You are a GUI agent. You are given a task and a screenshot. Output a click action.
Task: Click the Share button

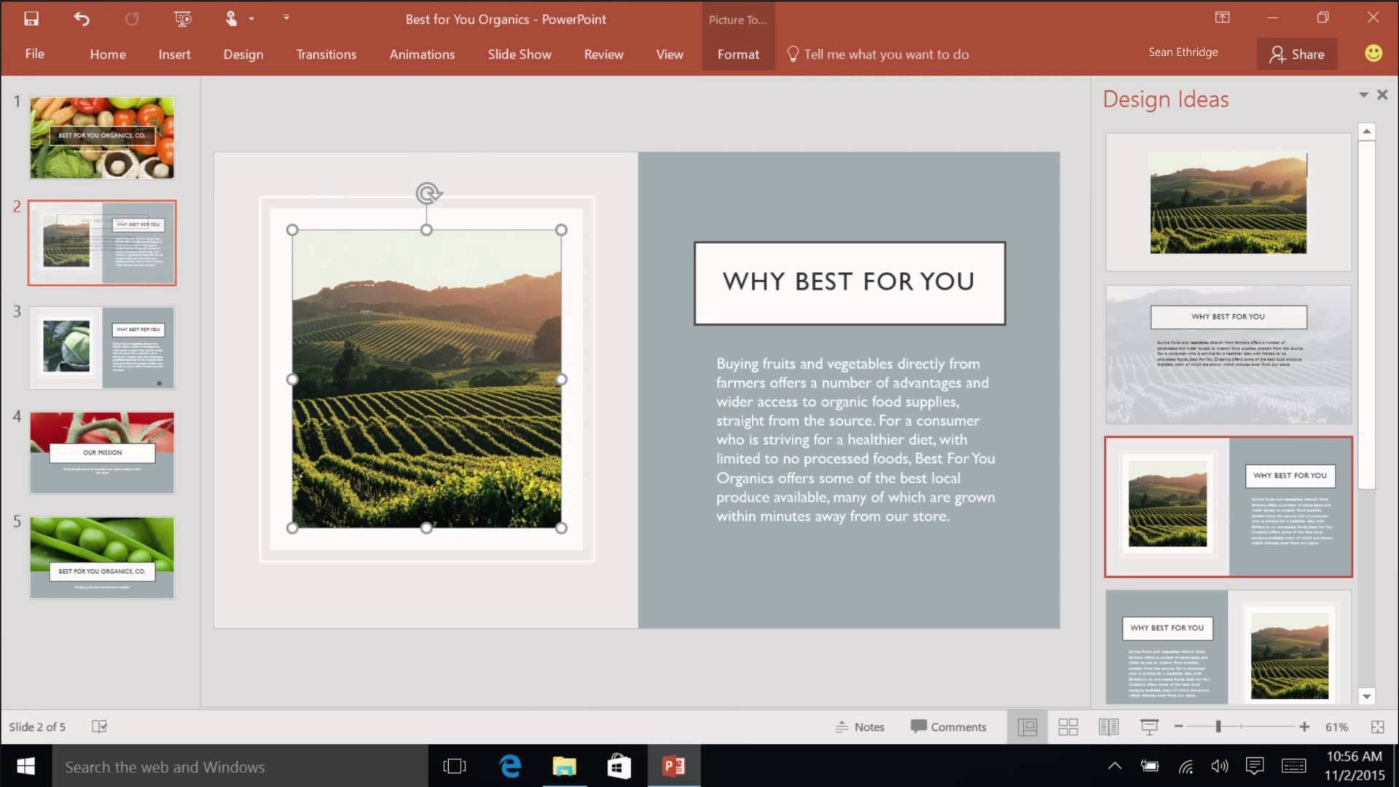point(1297,54)
